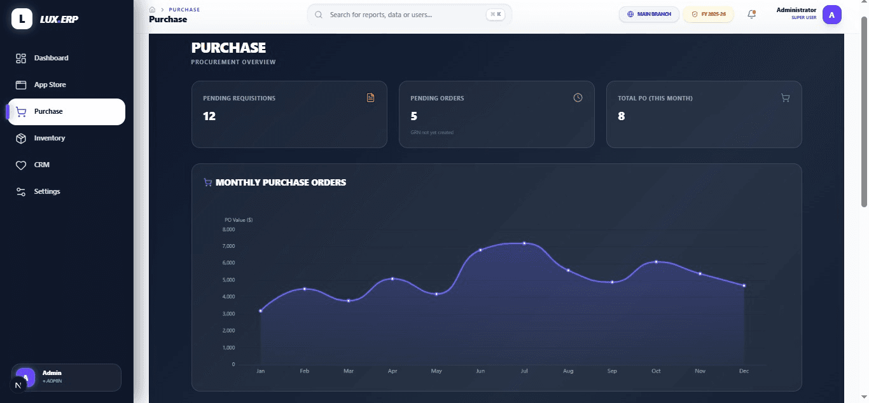Image resolution: width=869 pixels, height=403 pixels.
Task: Select Purchase in the sidebar
Action: [x=66, y=111]
